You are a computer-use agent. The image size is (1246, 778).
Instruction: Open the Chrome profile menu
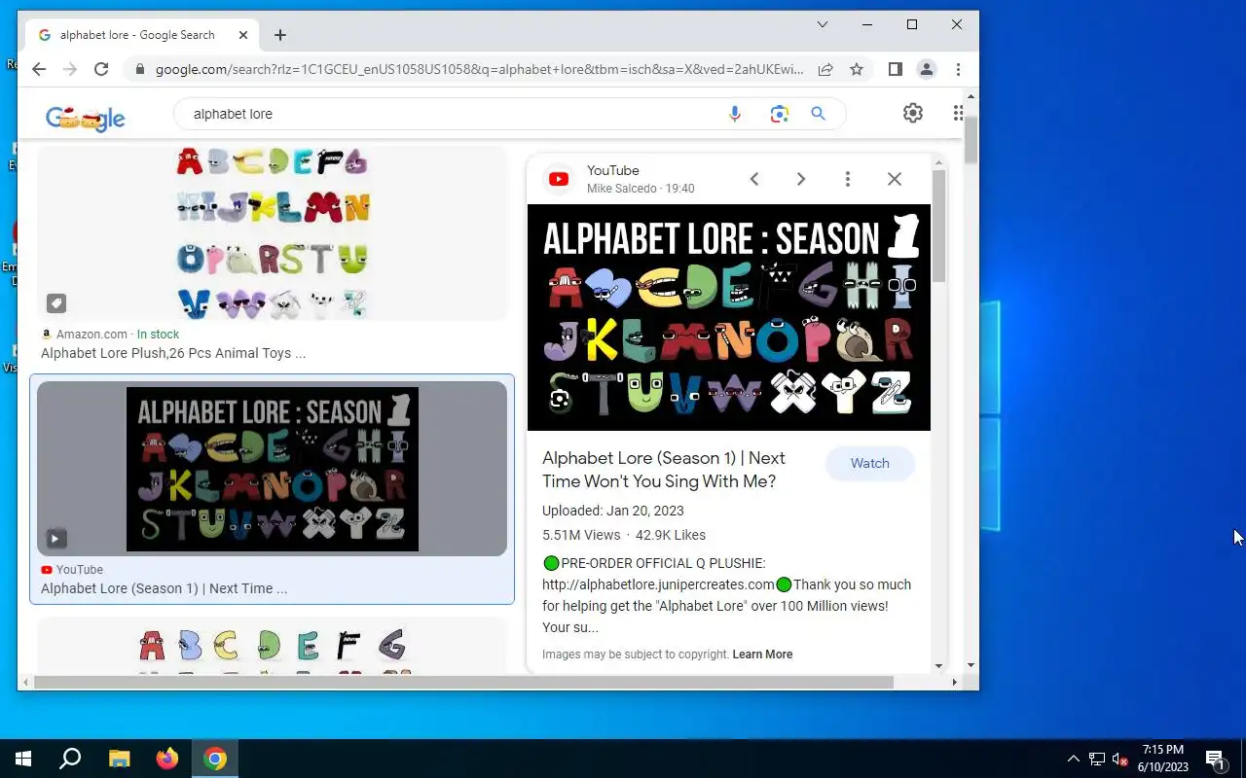(x=927, y=69)
